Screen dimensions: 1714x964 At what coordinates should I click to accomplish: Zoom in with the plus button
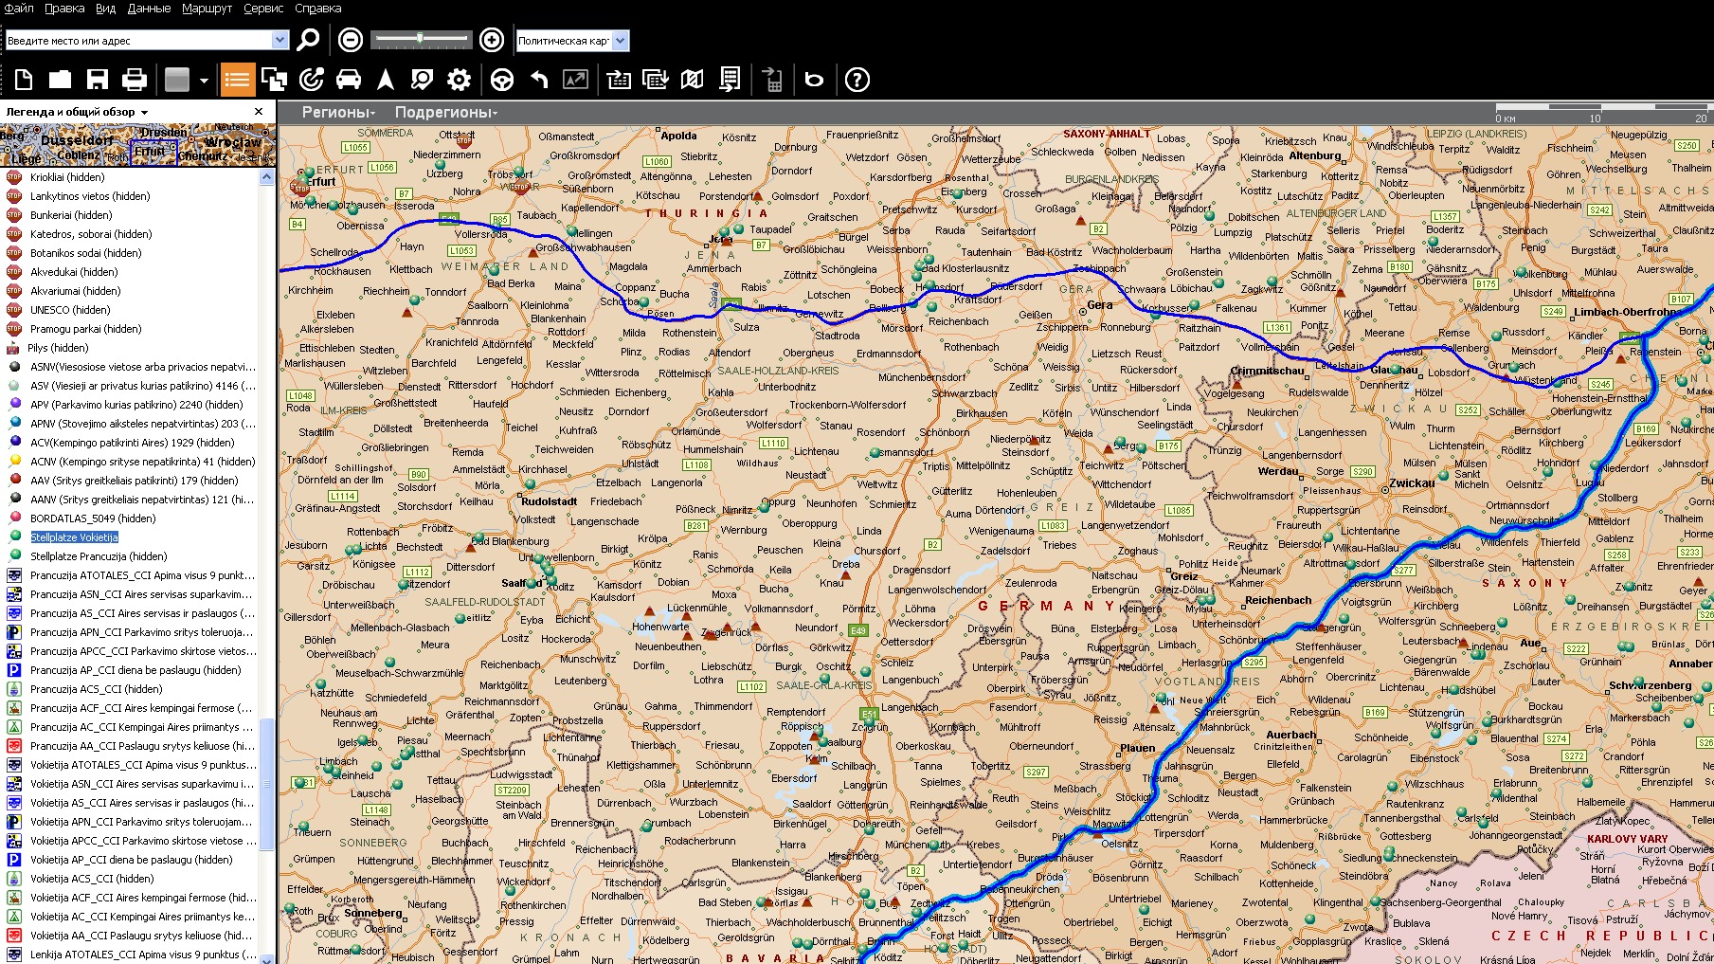[492, 40]
